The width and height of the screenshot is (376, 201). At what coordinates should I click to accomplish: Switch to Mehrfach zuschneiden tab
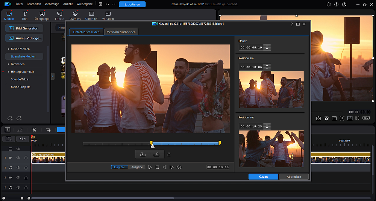coord(121,32)
